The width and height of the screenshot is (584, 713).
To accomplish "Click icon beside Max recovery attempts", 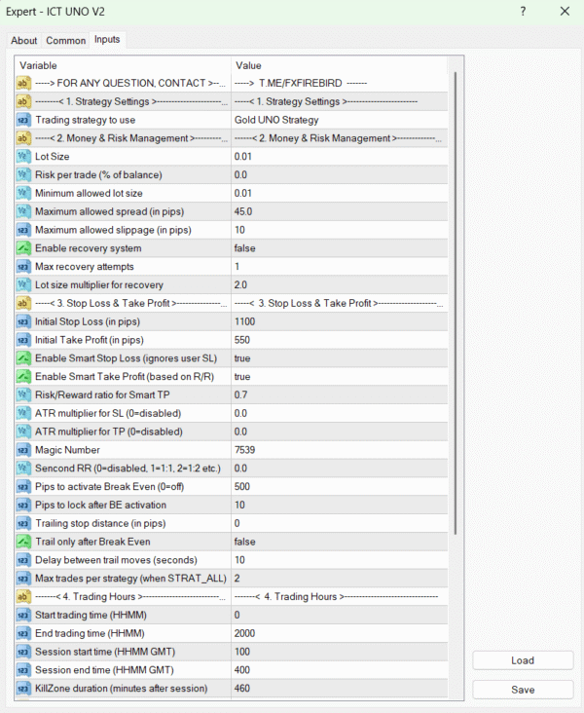I will tap(23, 267).
